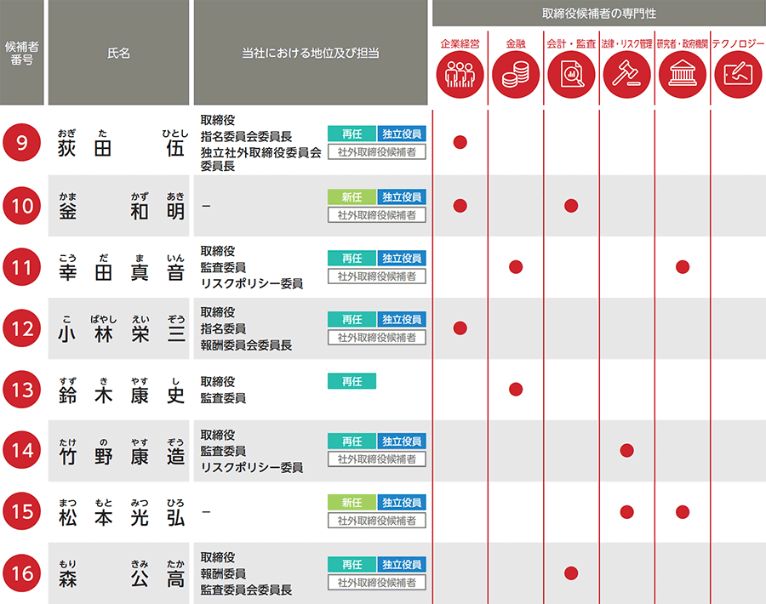
Task: Select the 研究者・政府機関 building icon
Action: click(683, 75)
